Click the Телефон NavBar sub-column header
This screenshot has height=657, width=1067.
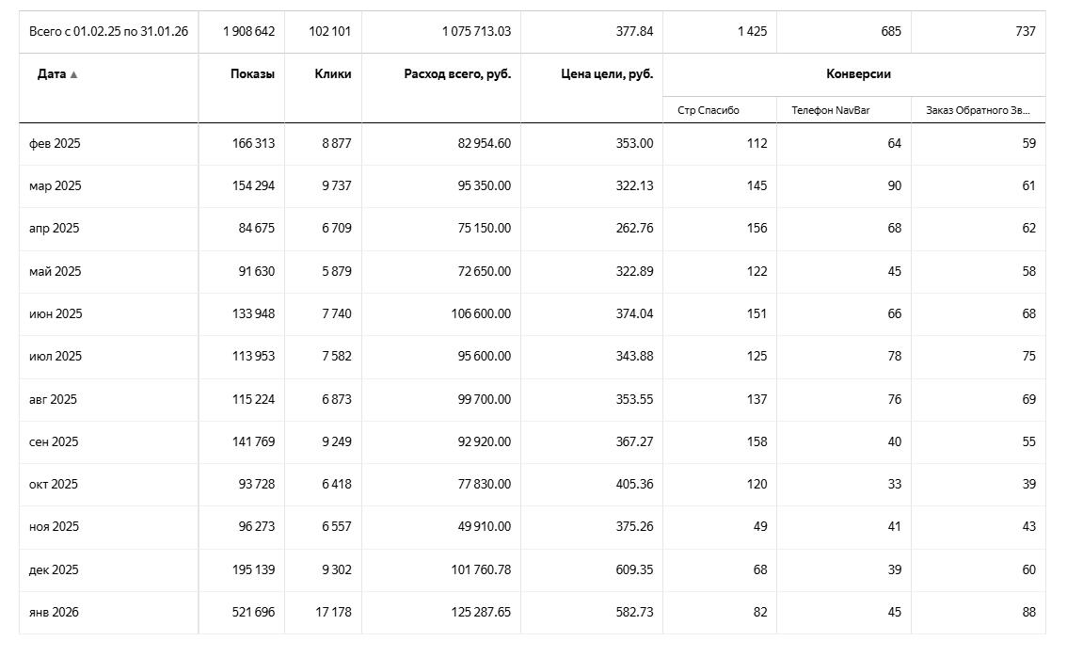coord(831,110)
